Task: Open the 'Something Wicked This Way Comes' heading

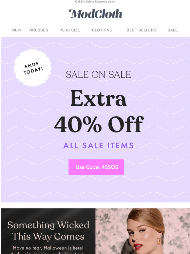Action: (48, 231)
